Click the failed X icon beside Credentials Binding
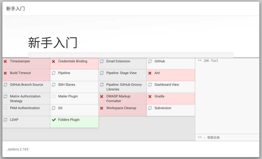 pos(53,61)
